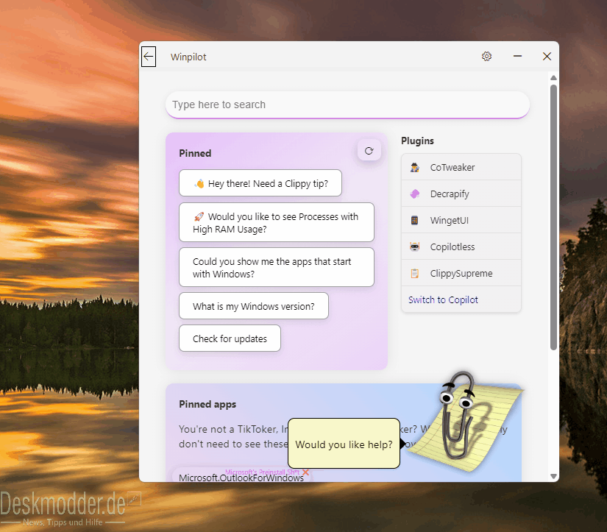This screenshot has width=607, height=532.
Task: Select the ClippySupreme plugin
Action: coord(461,273)
